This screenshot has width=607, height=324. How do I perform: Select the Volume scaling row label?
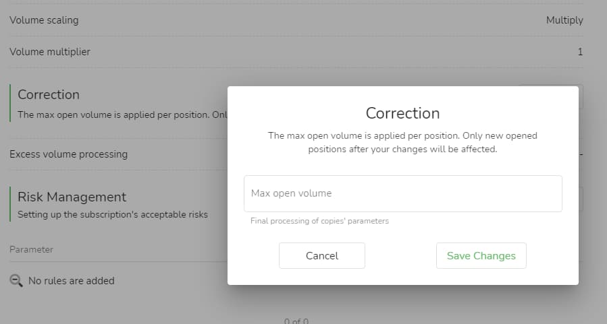click(x=44, y=20)
